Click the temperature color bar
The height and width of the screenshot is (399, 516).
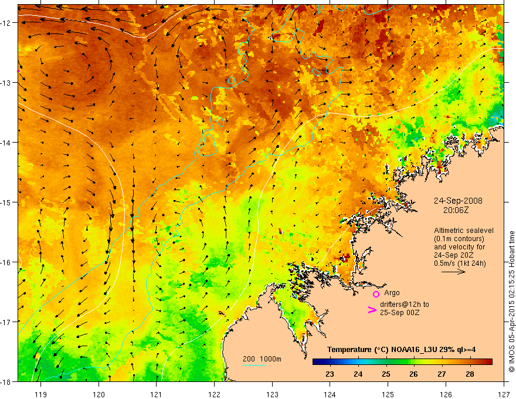[x=402, y=362]
